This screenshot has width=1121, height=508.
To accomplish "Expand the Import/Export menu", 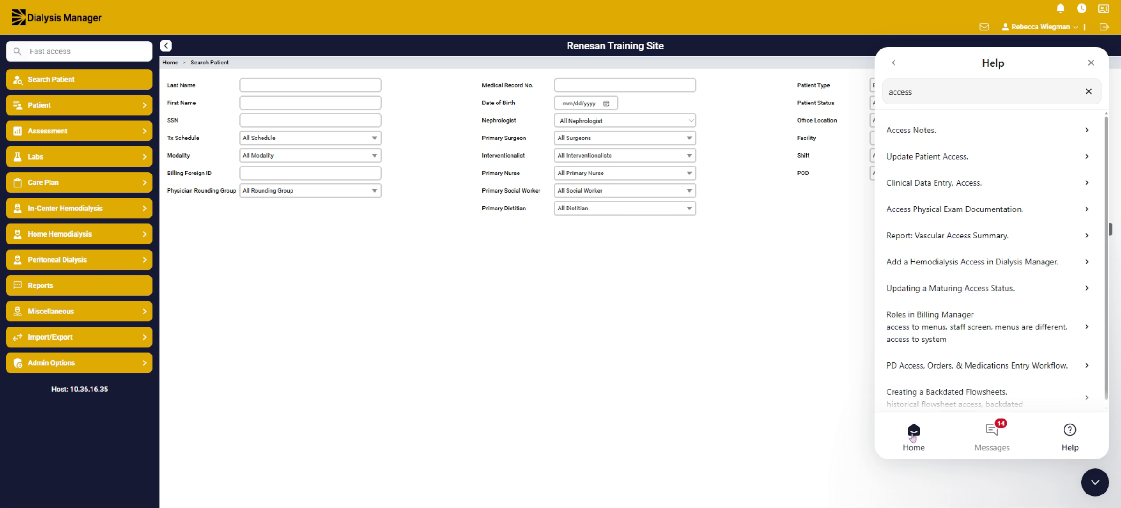I will tap(79, 337).
